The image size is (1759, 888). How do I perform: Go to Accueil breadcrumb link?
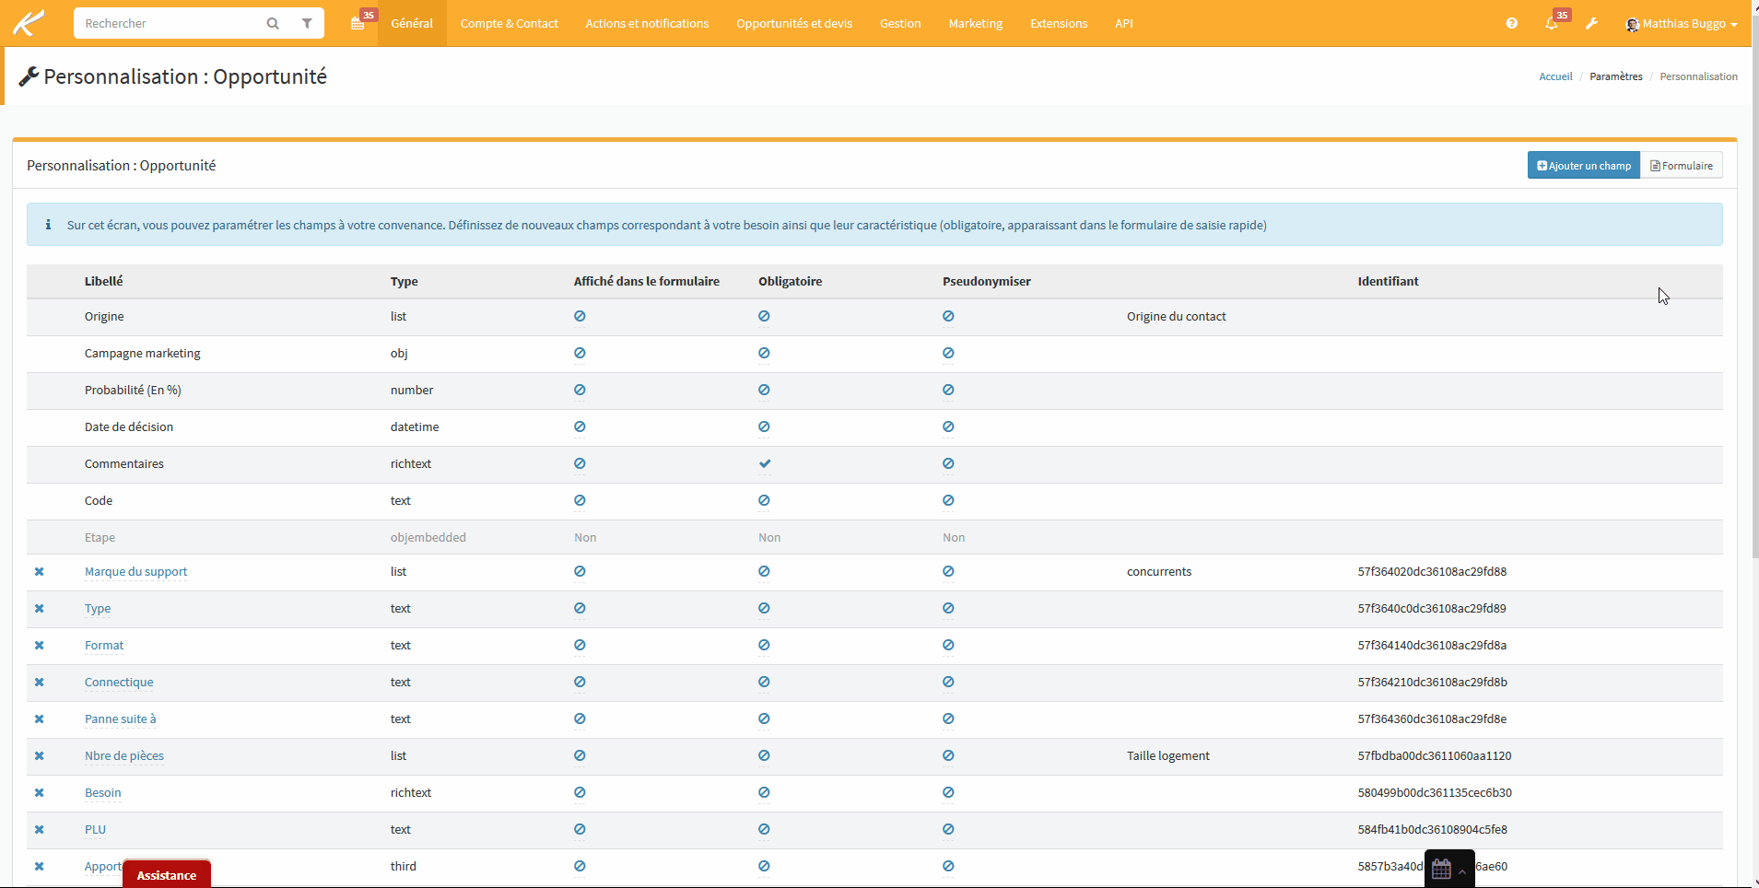[x=1555, y=76]
